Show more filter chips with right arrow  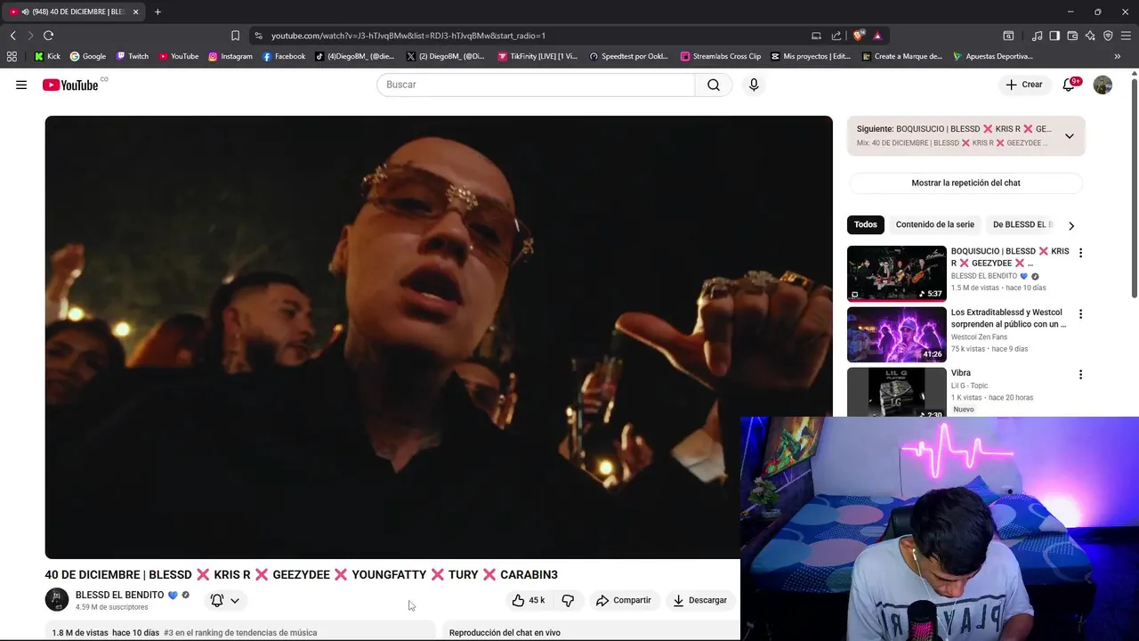pos(1070,225)
